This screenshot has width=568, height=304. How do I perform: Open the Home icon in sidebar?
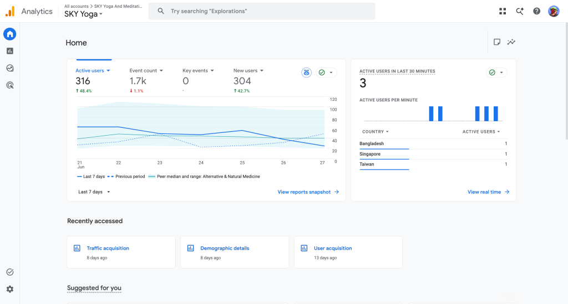(10, 34)
